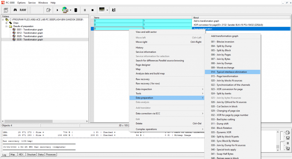Switch to the HEX tab
Image resolution: width=292 pixels, height=159 pixels.
(x=21, y=154)
